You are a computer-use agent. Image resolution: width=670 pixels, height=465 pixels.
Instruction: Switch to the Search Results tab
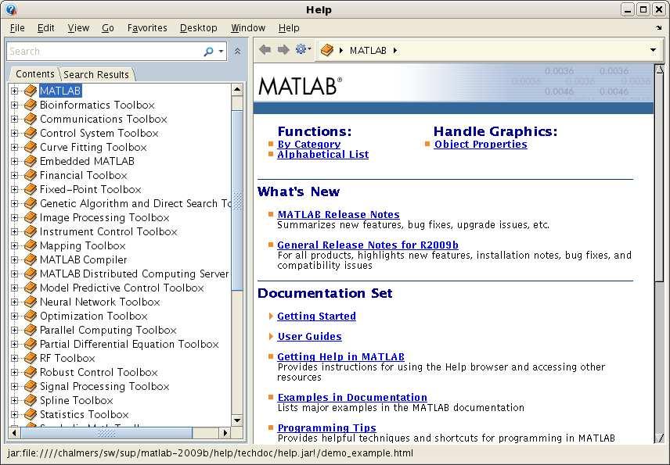[96, 75]
